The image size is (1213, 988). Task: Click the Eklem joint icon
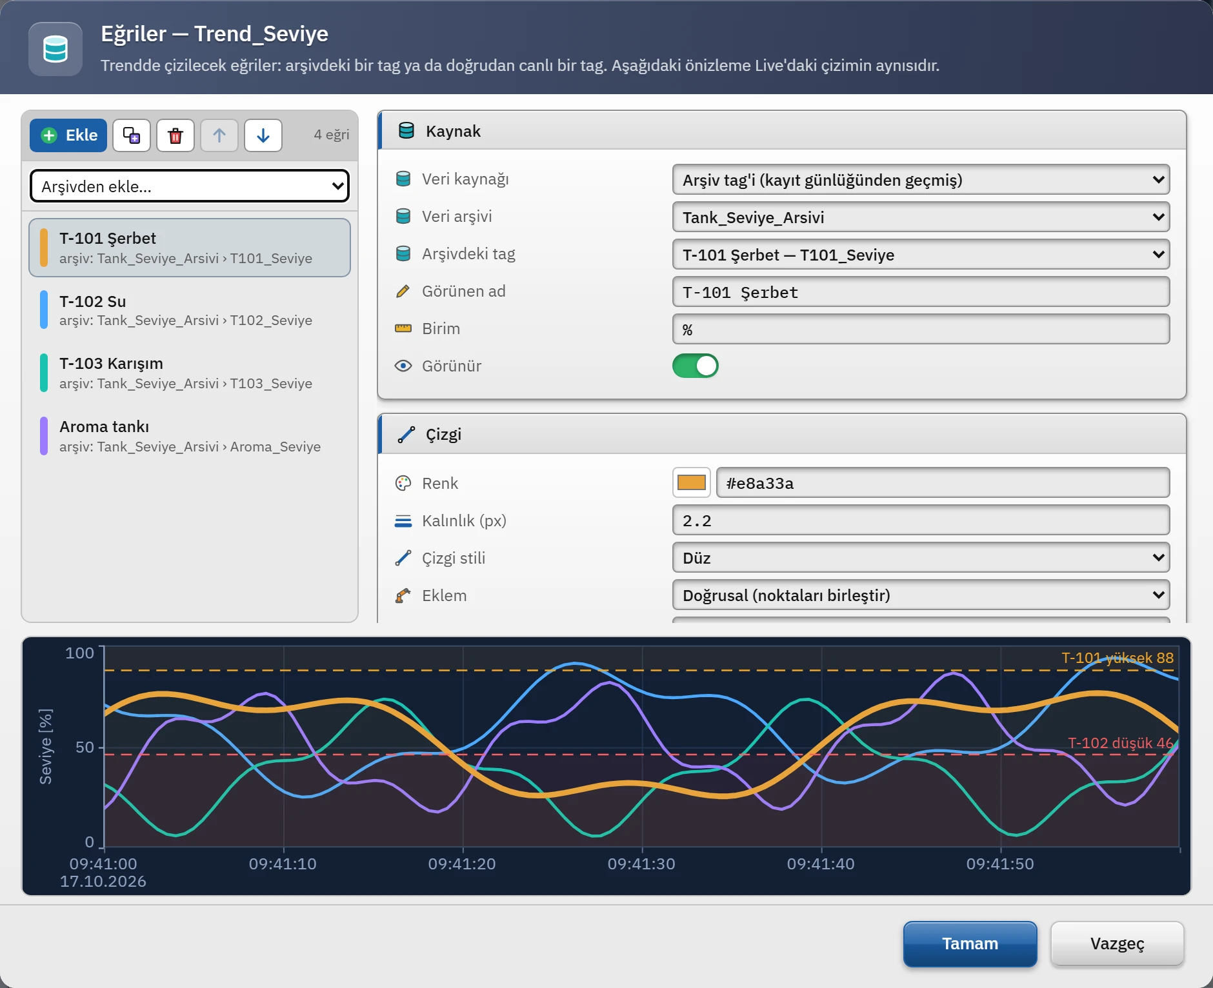[403, 595]
